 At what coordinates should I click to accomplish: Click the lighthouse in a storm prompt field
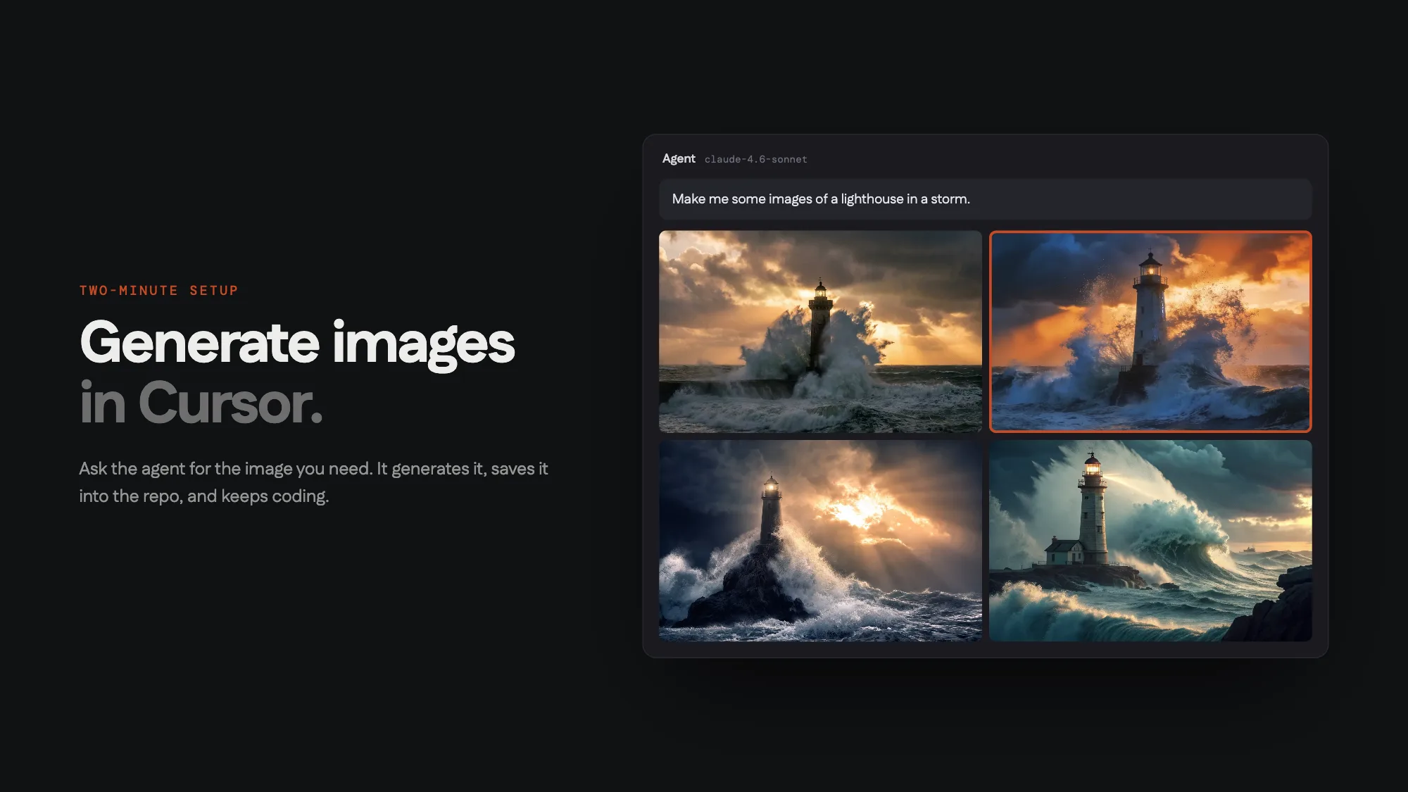(985, 199)
